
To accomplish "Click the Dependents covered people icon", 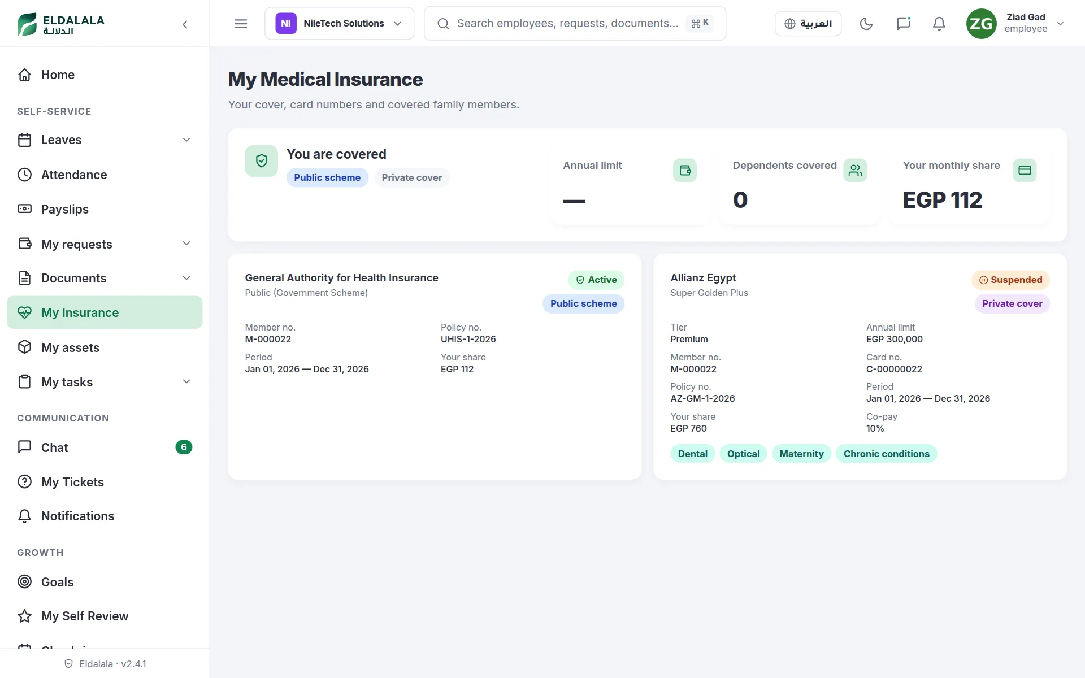I will (855, 170).
